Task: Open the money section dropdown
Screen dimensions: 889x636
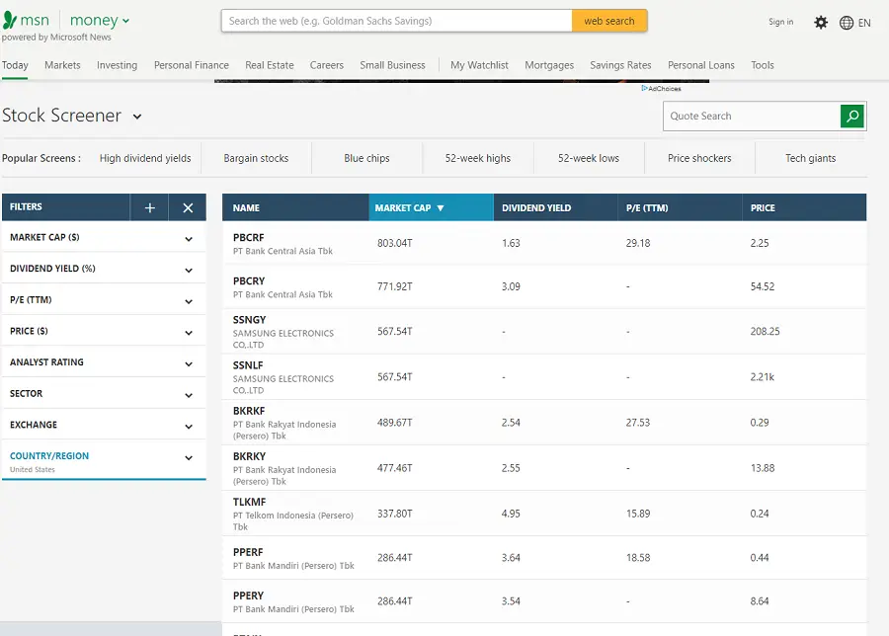Action: point(125,21)
